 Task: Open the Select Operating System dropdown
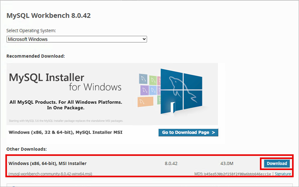click(77, 39)
